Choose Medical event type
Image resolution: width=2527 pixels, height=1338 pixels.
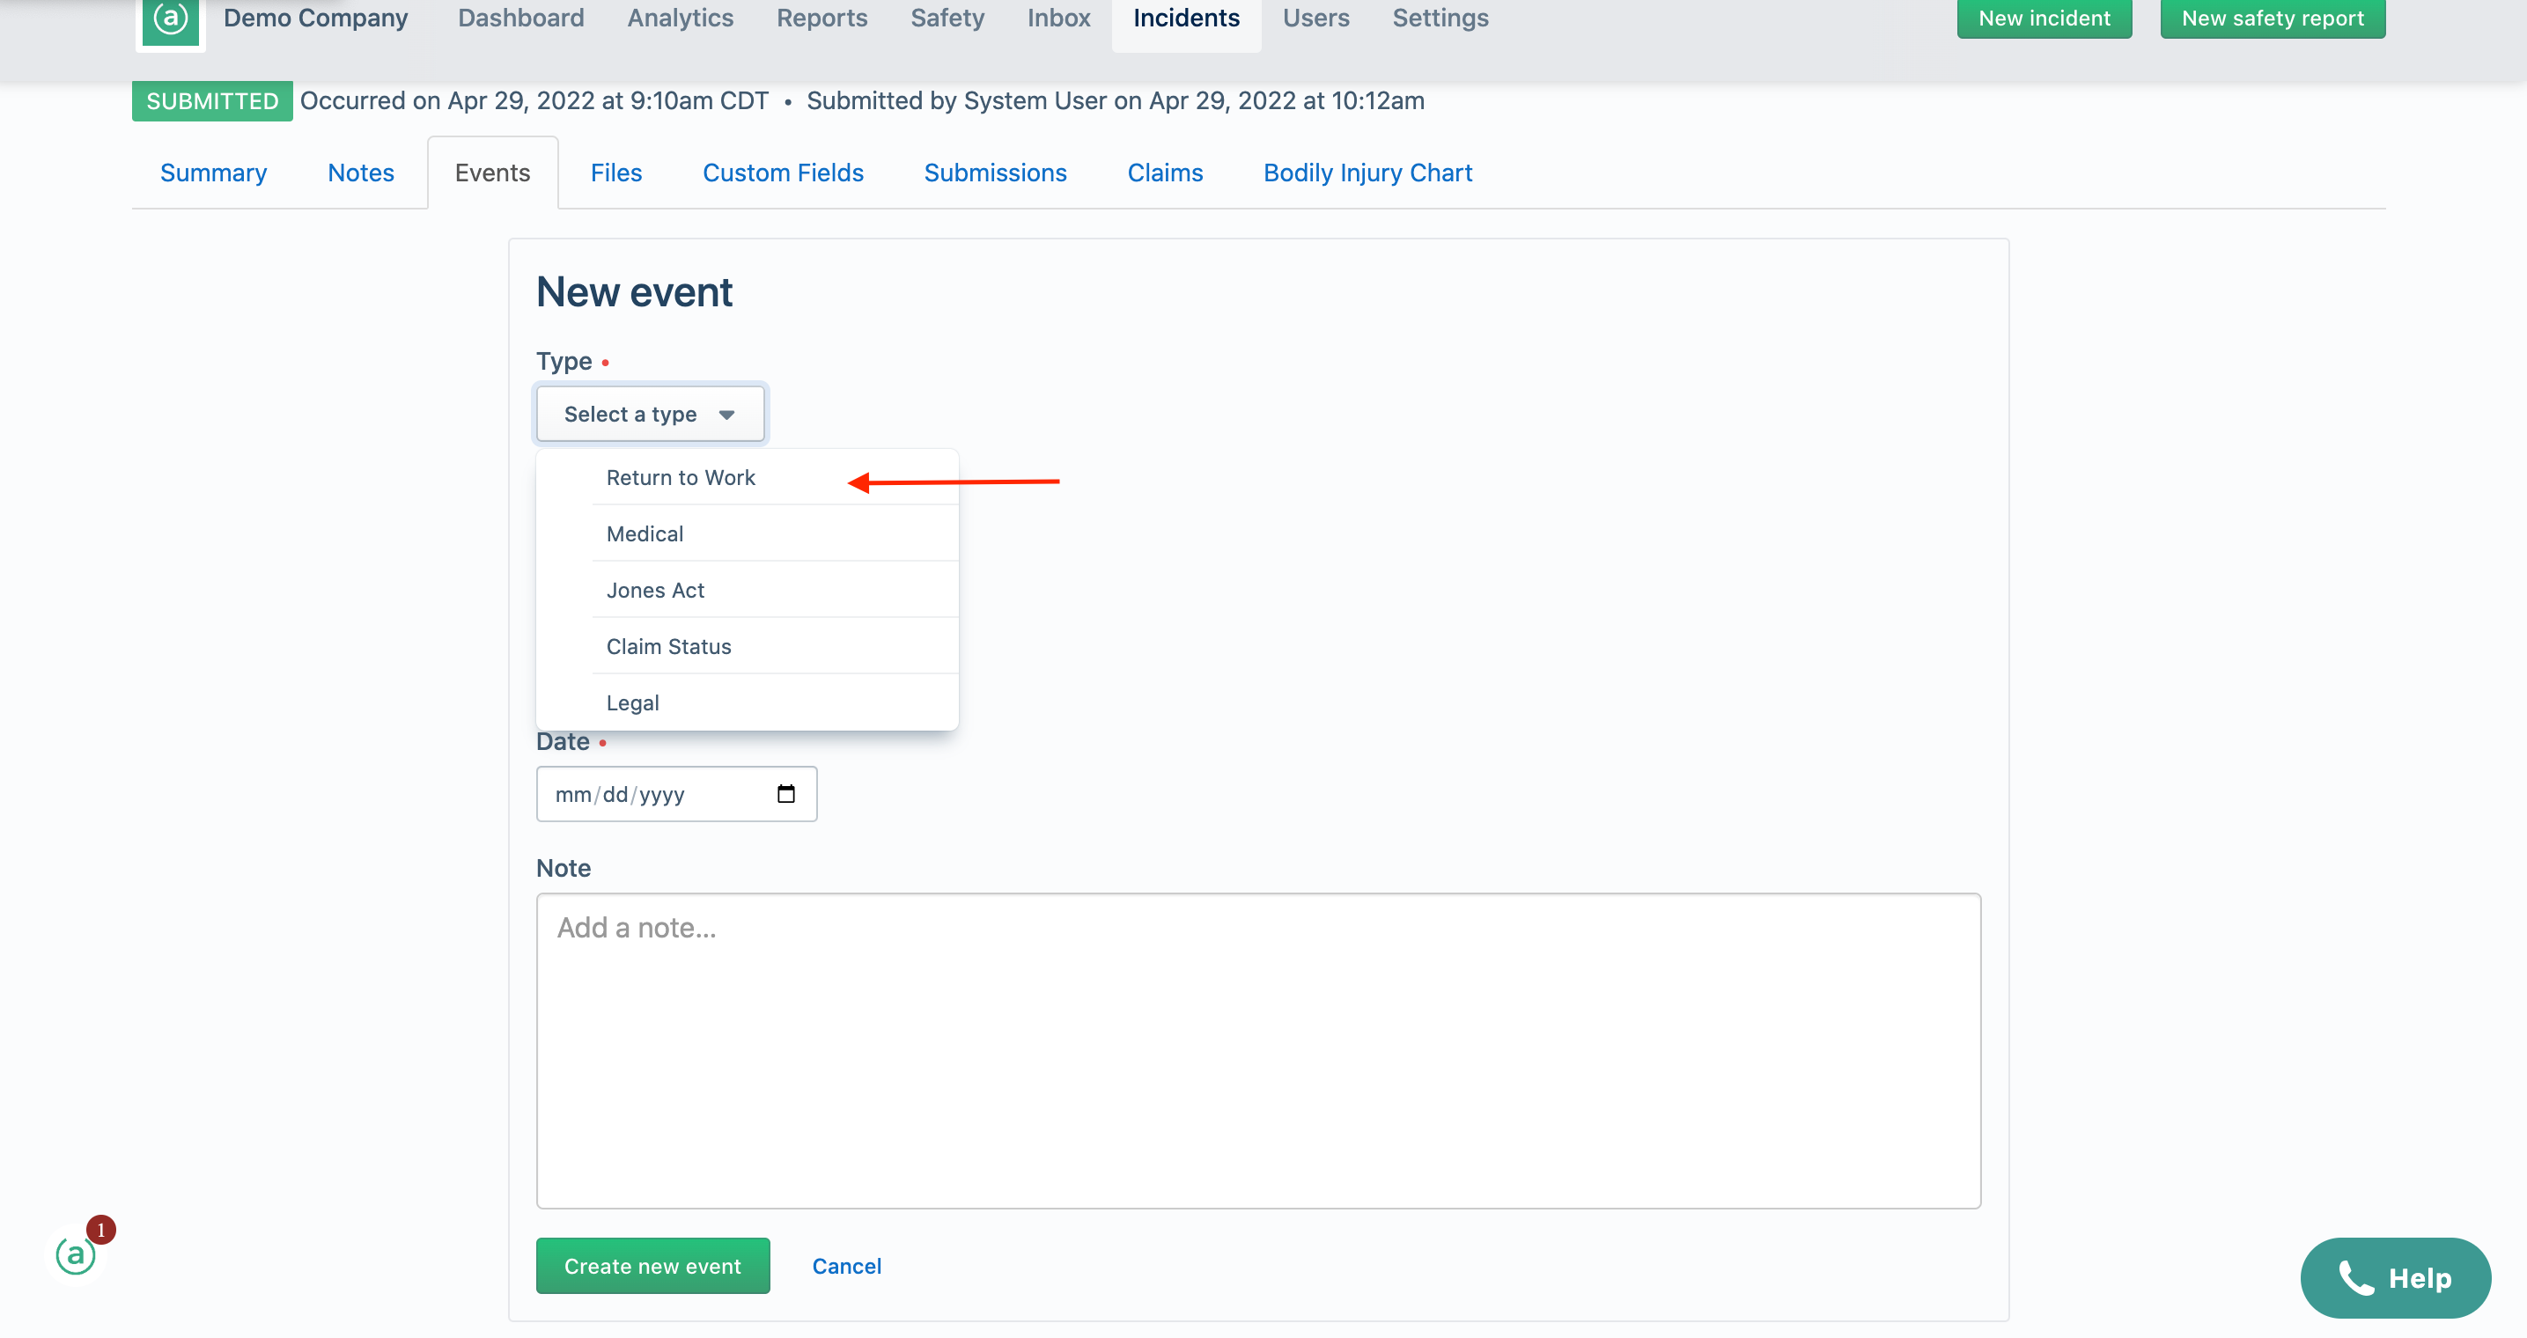(748, 533)
